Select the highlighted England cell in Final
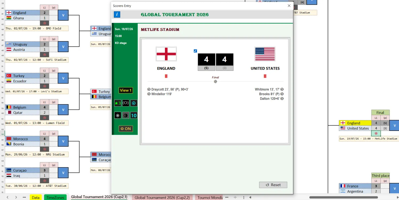399x200 pixels. pyautogui.click(x=355, y=123)
